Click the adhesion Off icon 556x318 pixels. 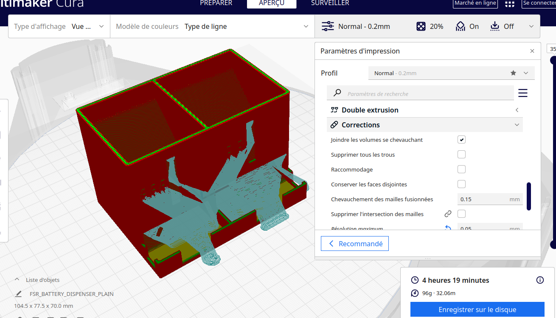click(x=495, y=26)
